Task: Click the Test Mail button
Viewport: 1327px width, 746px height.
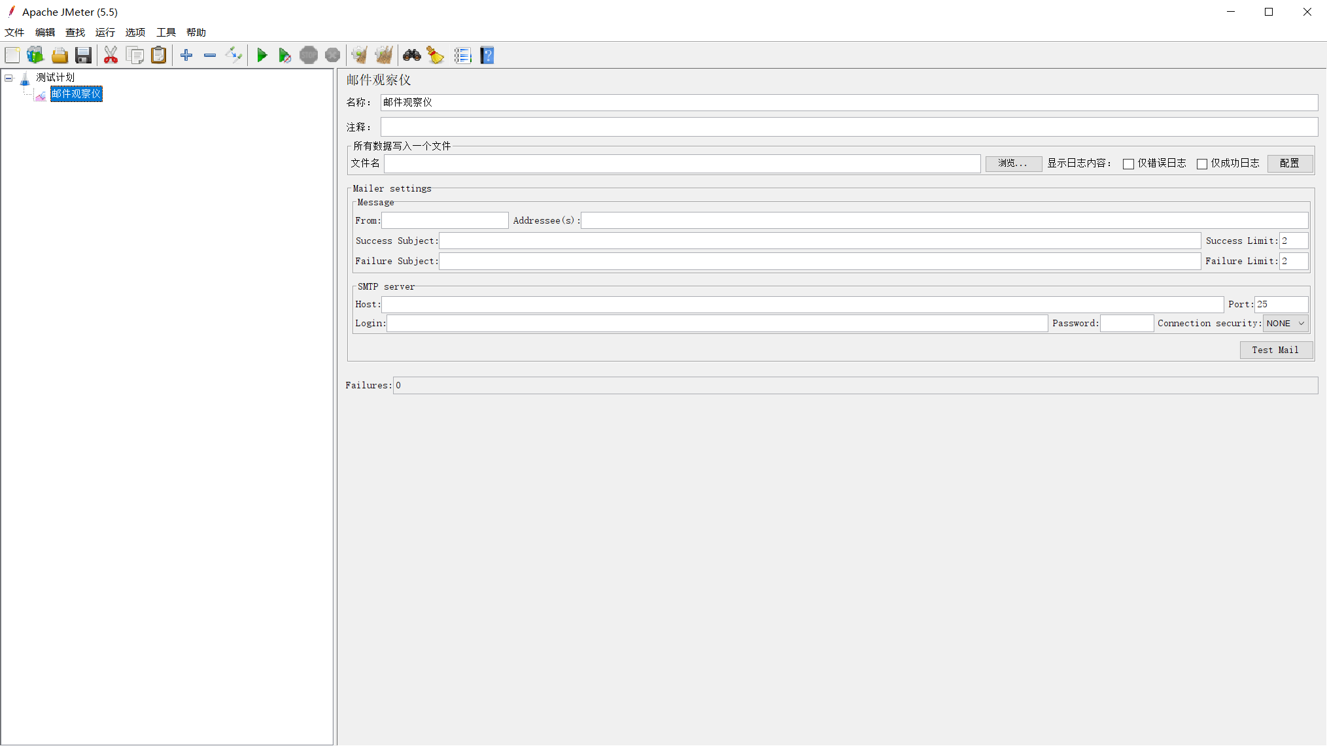Action: 1276,350
